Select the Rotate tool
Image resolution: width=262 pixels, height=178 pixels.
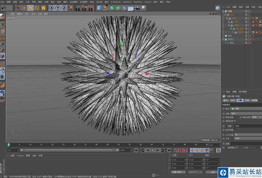click(36, 8)
